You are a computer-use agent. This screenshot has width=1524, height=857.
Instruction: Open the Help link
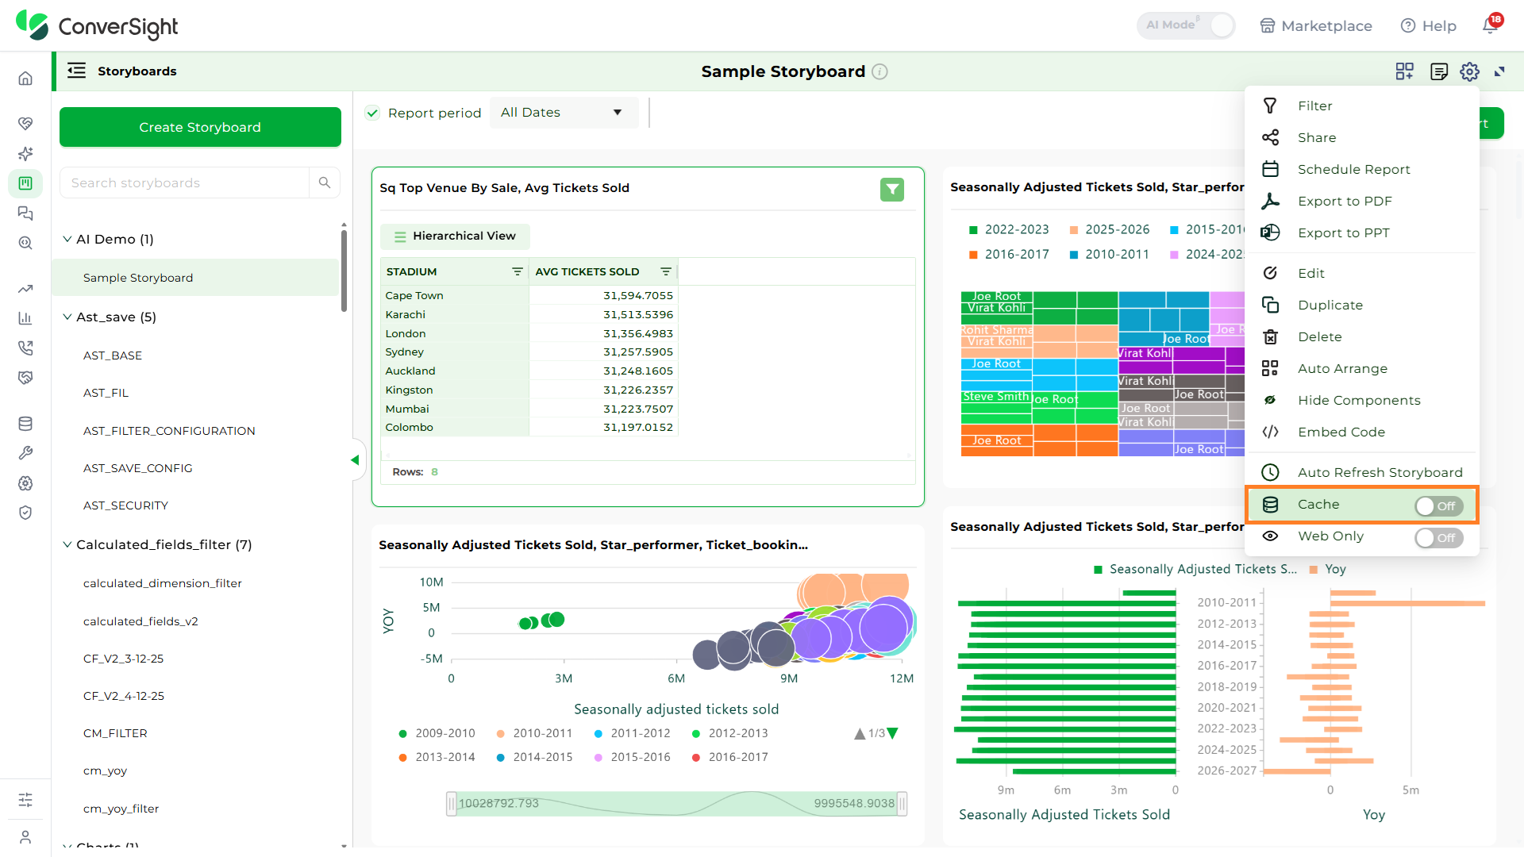pyautogui.click(x=1429, y=25)
